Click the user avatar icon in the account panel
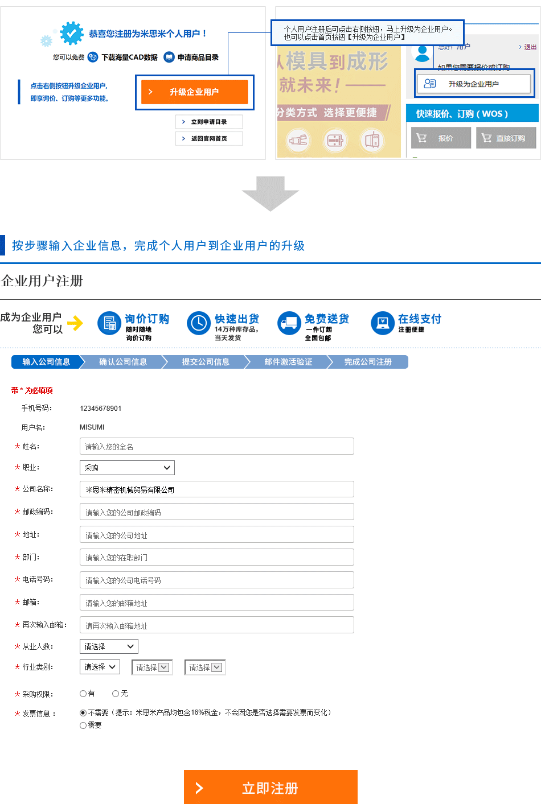541x808 pixels. point(423,53)
